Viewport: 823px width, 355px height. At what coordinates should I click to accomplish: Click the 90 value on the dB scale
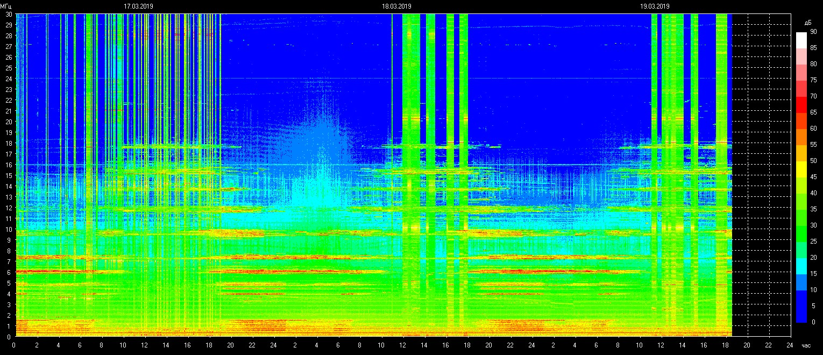pos(813,32)
